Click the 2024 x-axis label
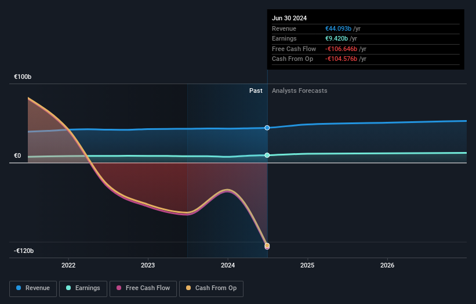The image size is (476, 304). tap(228, 266)
